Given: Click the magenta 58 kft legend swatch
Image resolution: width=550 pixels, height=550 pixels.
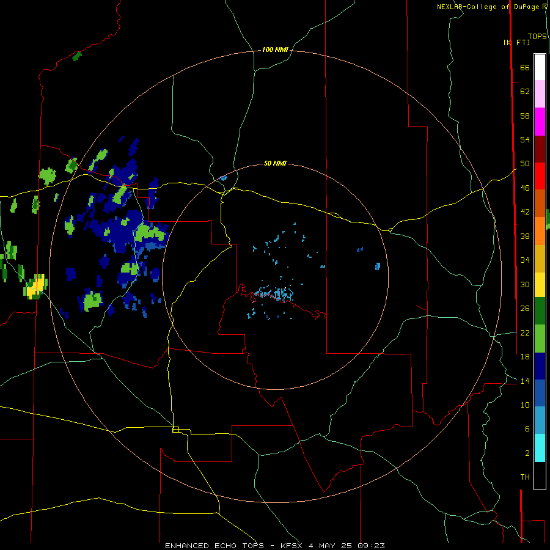Looking at the screenshot, I should coord(540,122).
